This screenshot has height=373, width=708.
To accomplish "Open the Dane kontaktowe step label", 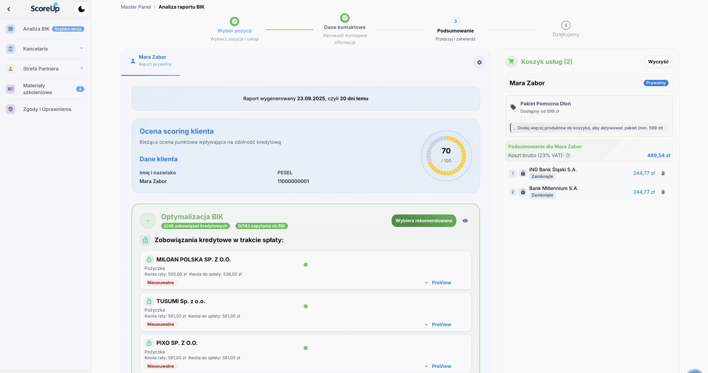I will [x=345, y=27].
